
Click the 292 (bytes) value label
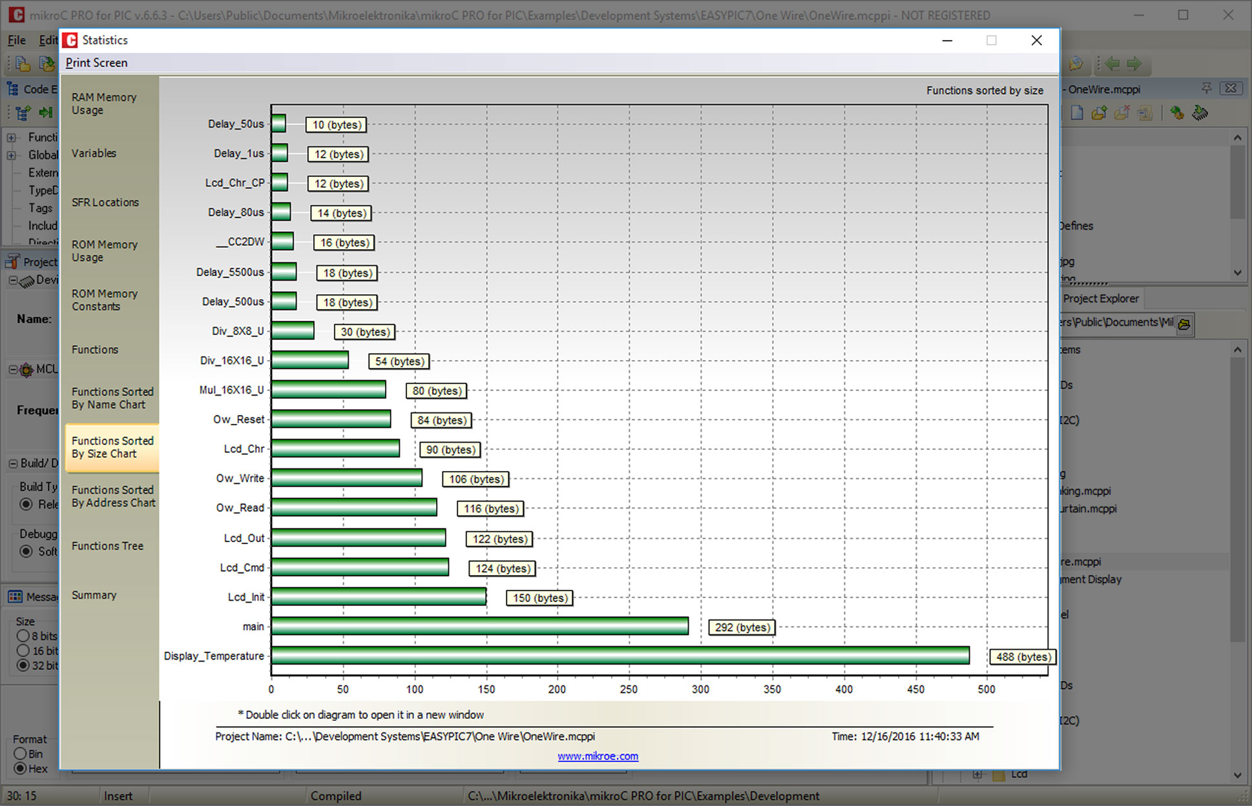[742, 627]
